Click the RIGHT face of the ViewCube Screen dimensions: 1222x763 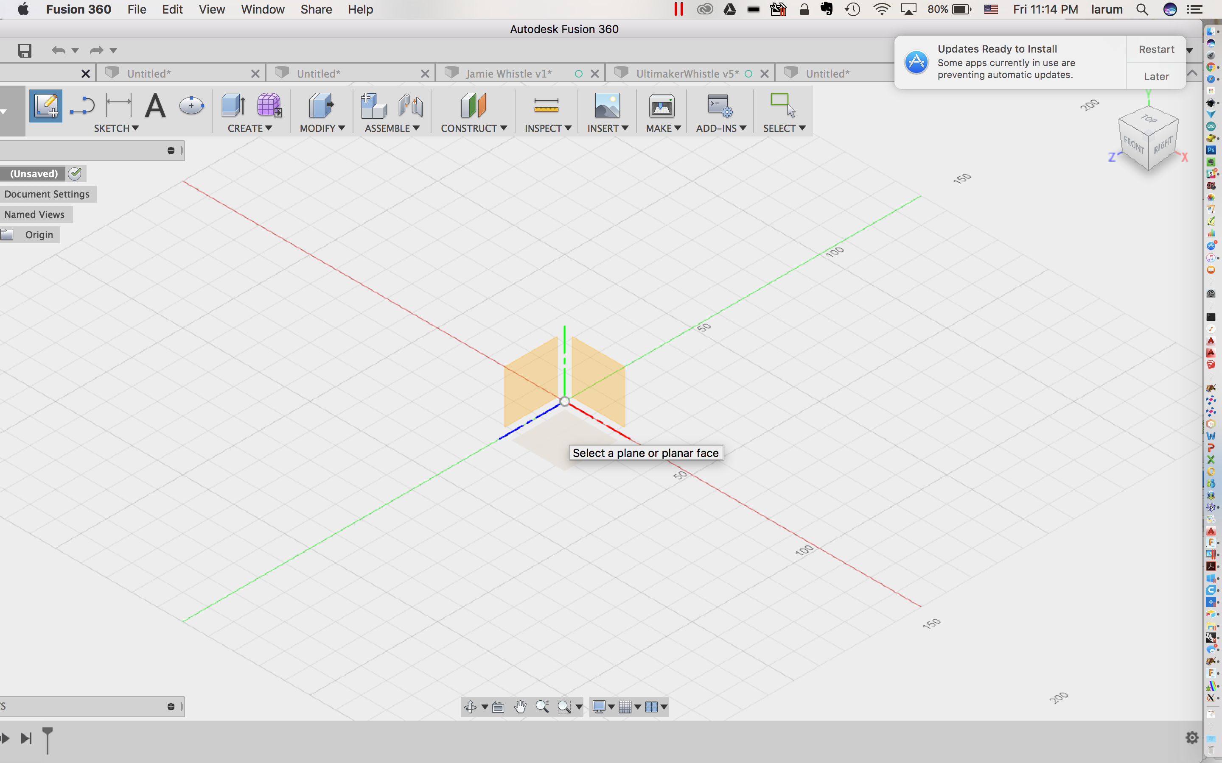tap(1163, 145)
